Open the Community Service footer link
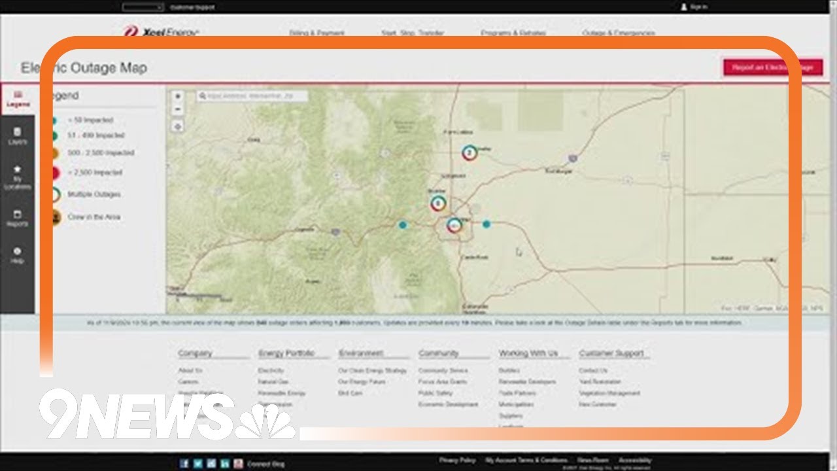The image size is (837, 471). tap(443, 370)
